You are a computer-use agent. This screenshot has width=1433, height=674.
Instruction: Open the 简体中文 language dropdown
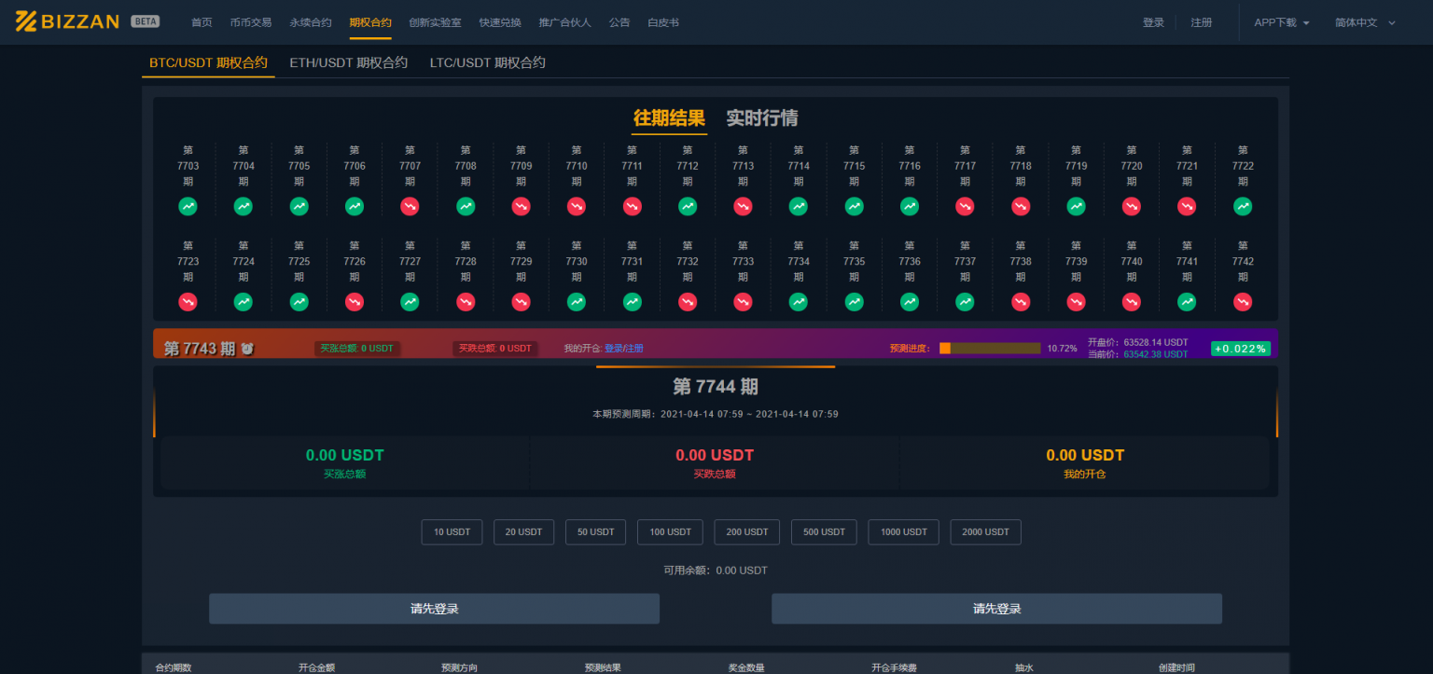tap(1364, 22)
